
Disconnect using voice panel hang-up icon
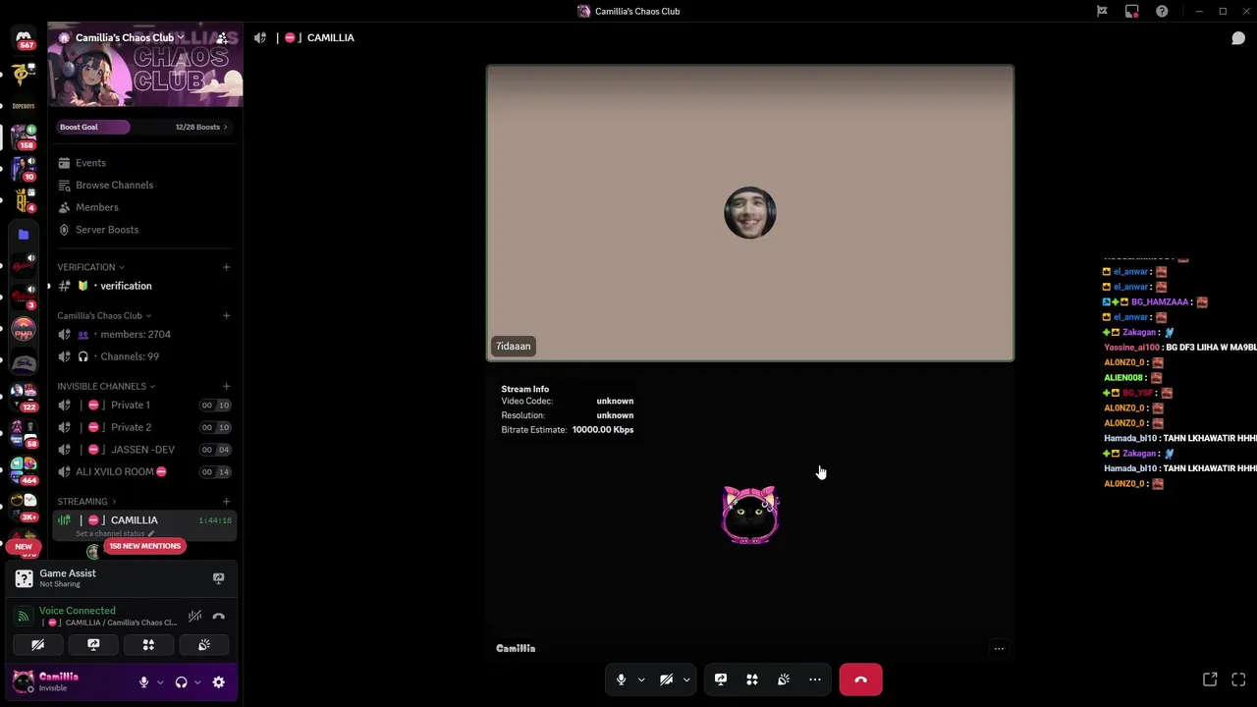pos(218,617)
